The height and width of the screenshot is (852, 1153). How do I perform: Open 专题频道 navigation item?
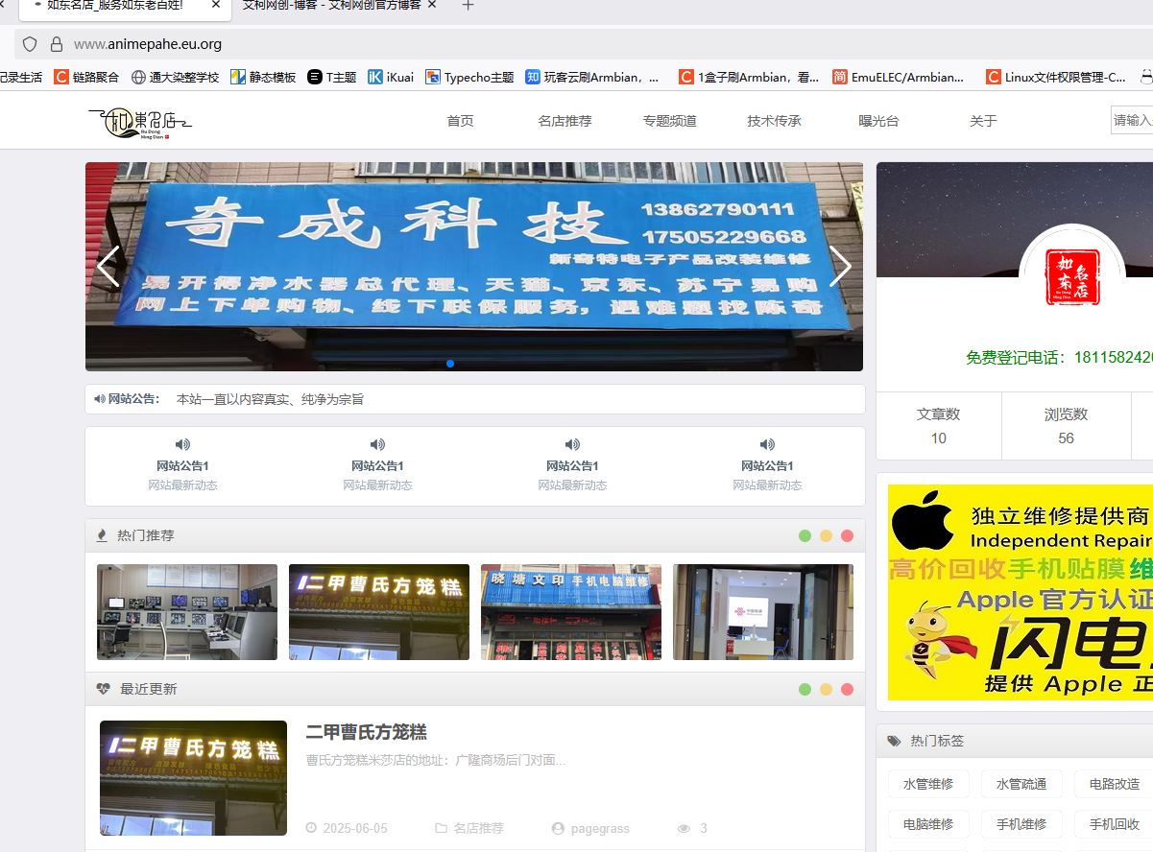(x=670, y=121)
